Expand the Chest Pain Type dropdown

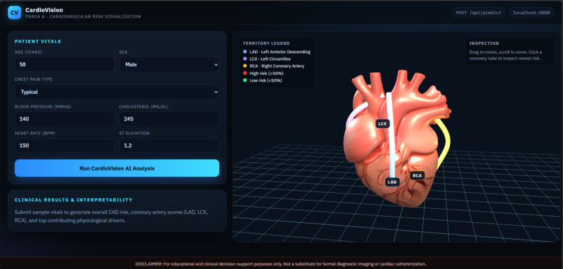tap(117, 92)
